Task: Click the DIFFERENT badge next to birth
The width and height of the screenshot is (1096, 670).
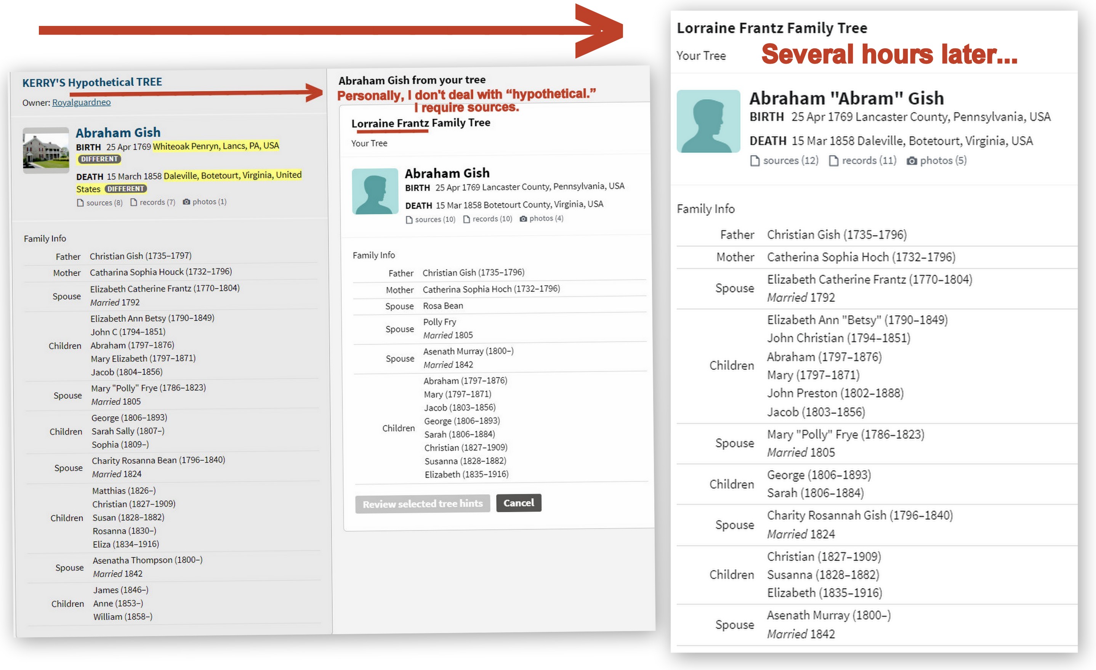Action: [x=99, y=159]
